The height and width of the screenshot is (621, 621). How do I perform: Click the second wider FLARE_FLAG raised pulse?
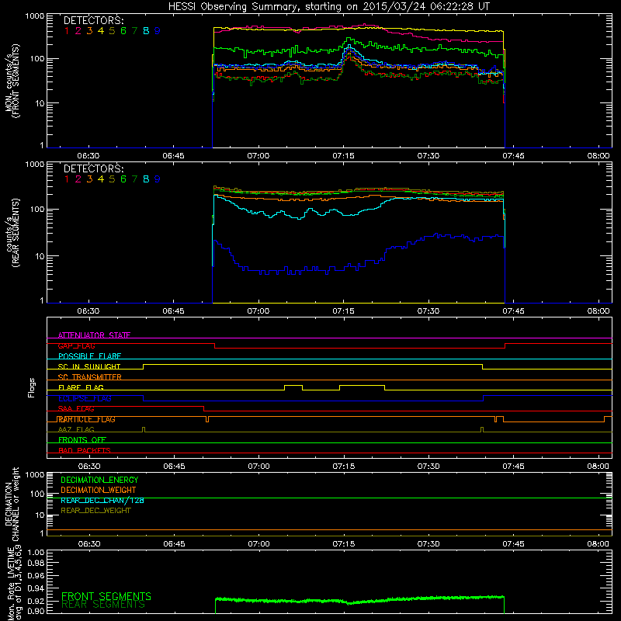(x=362, y=385)
